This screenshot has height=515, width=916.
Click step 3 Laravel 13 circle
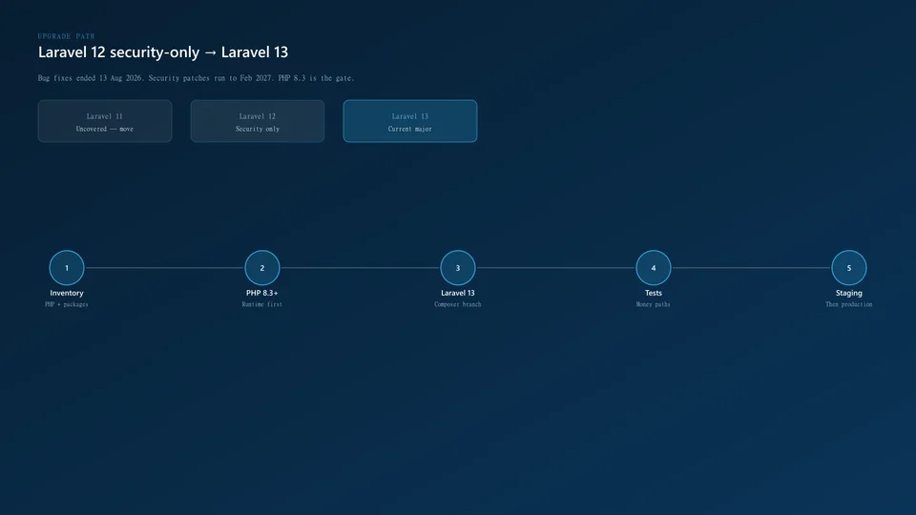pyautogui.click(x=458, y=268)
